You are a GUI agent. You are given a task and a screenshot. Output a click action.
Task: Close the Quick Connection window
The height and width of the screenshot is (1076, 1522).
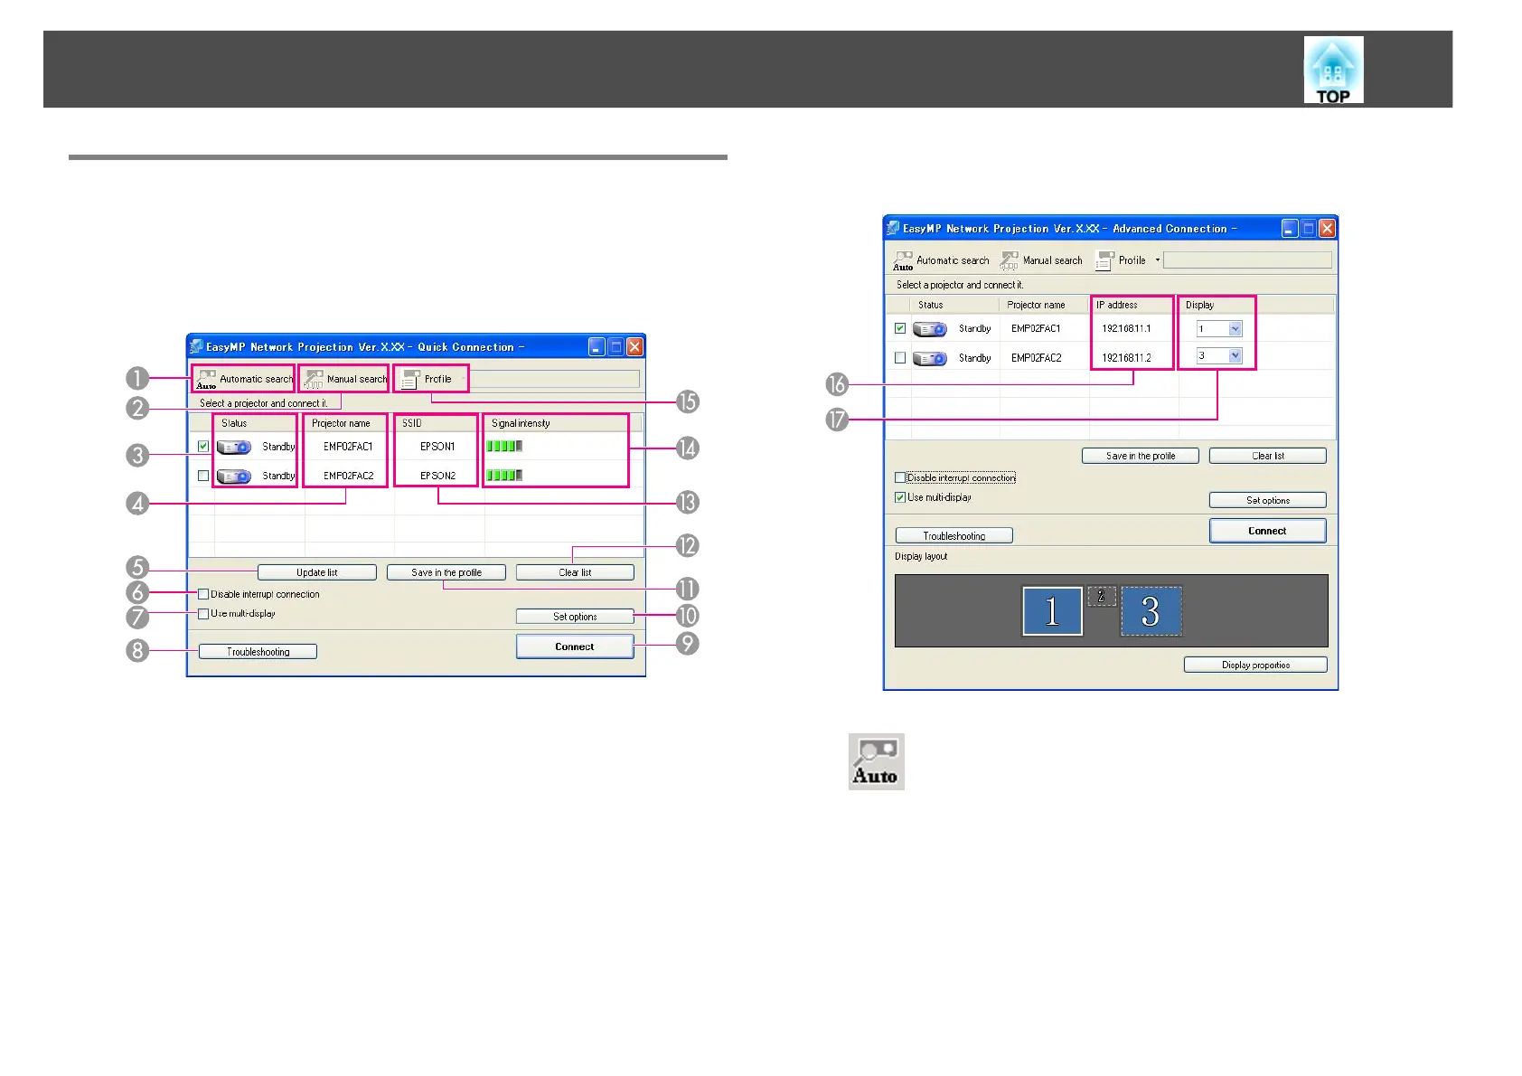pos(635,347)
